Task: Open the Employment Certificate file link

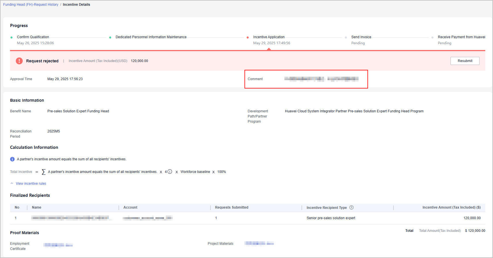Action: tap(58, 245)
